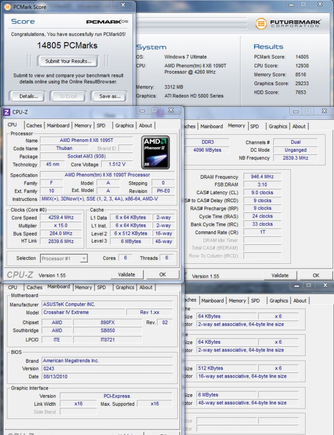Viewport: 334px width, 435px height.
Task: Select About tab in CPU-Z Mainboard window
Action: click(146, 288)
